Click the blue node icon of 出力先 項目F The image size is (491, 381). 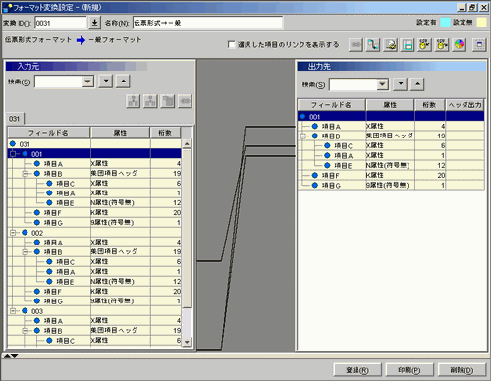315,175
